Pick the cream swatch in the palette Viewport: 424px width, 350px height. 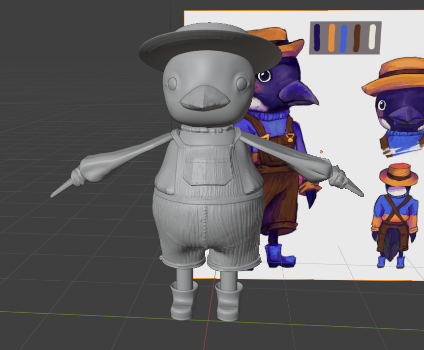coord(372,37)
